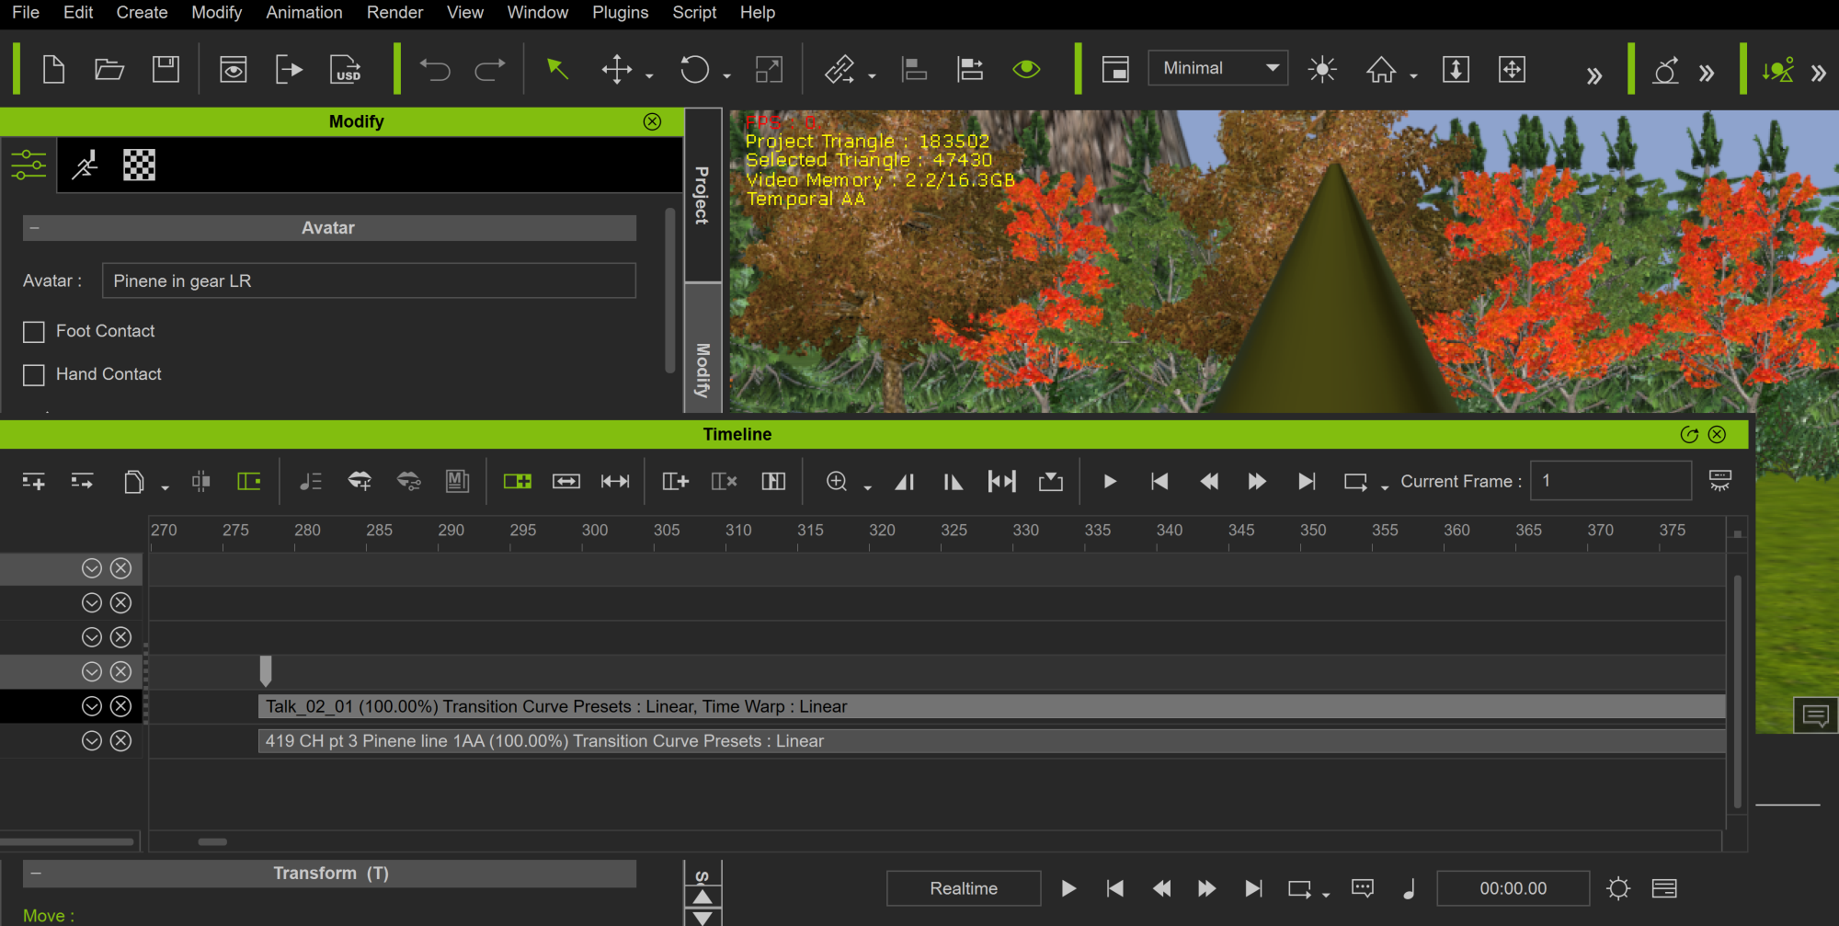Screen dimensions: 1839x926
Task: Switch to the Project side tab
Action: point(702,195)
